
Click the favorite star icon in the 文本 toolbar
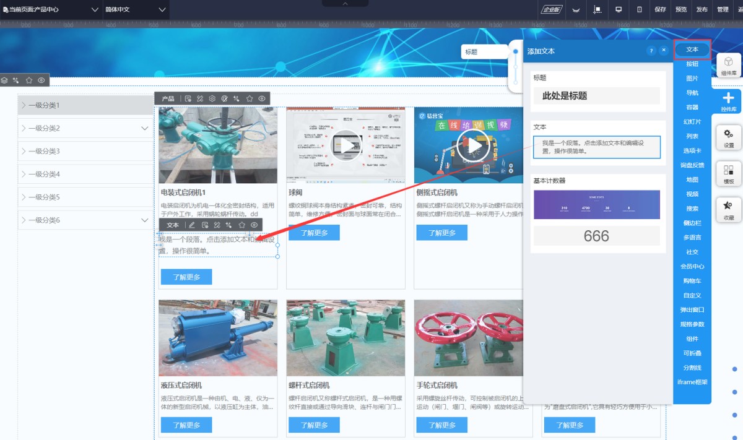point(242,225)
